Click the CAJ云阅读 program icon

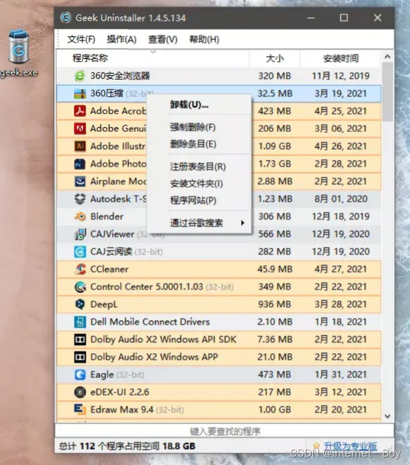[x=80, y=252]
